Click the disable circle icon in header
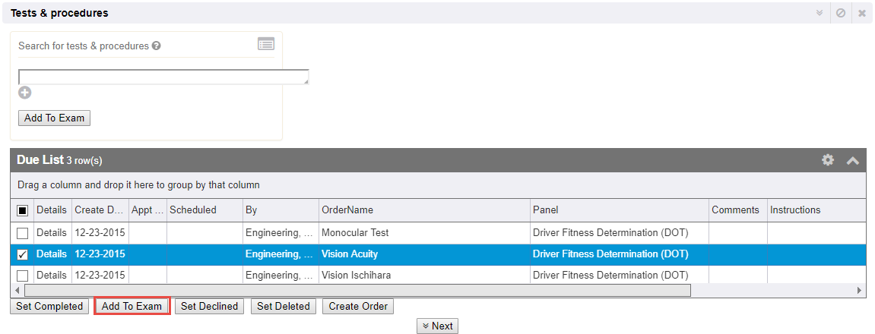 (841, 13)
